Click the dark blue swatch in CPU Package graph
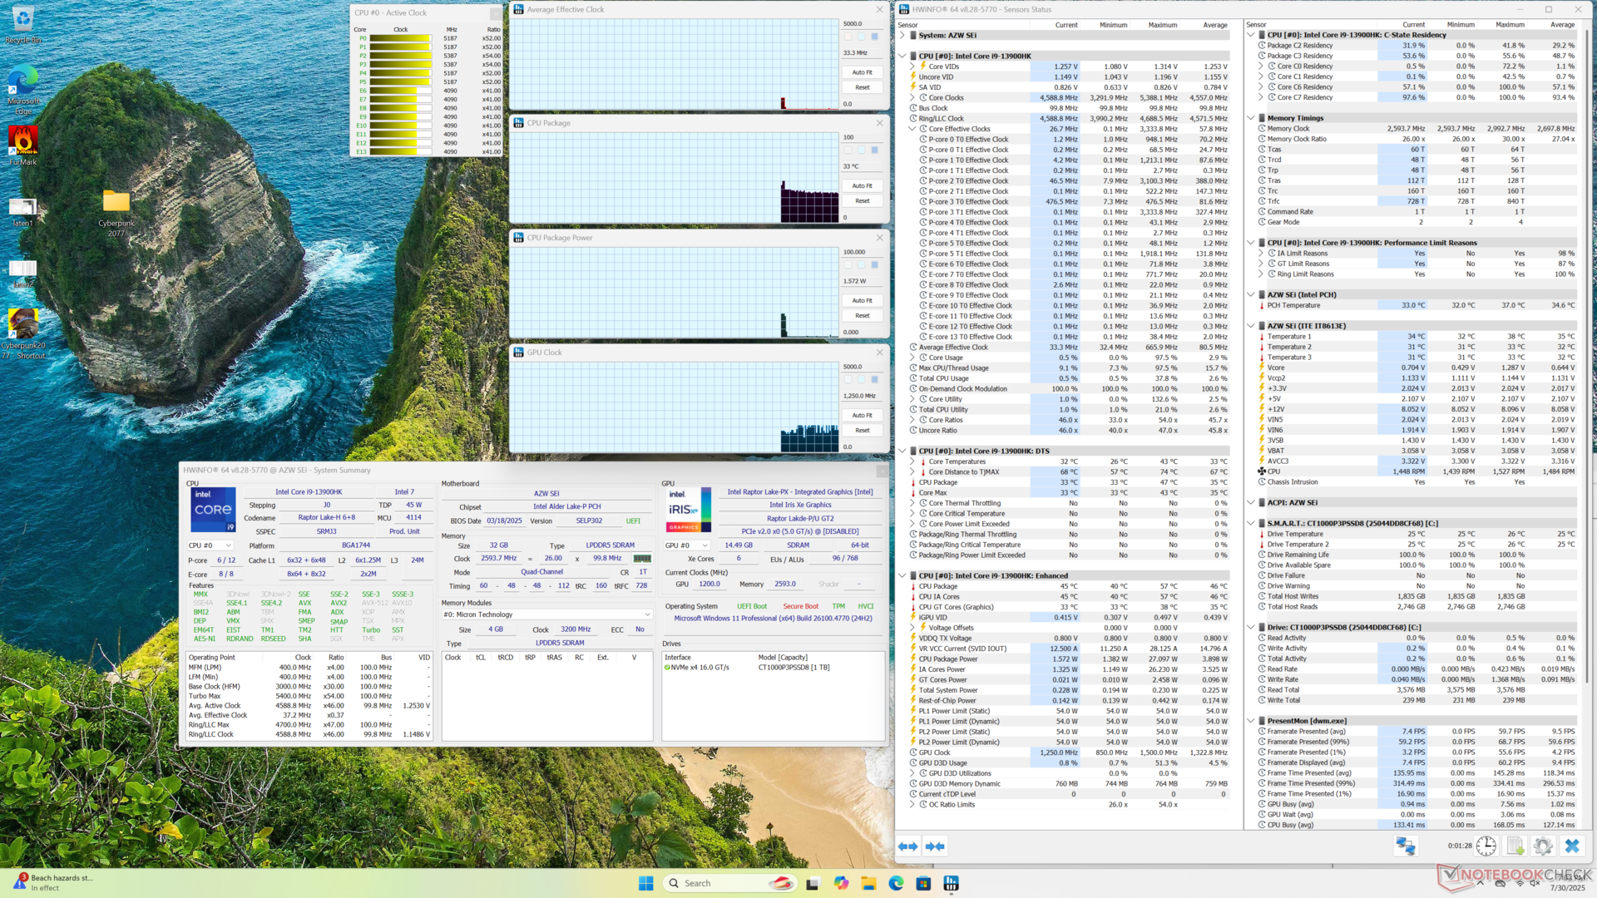 874,150
